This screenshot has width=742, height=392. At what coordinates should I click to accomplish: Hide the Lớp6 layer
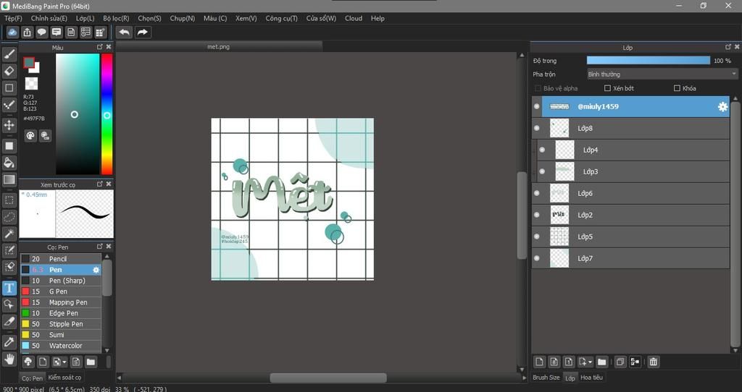click(537, 193)
